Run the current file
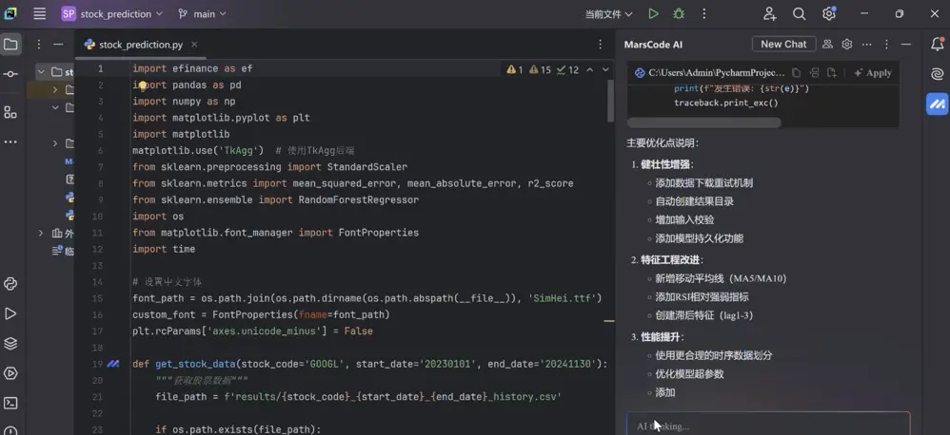Viewport: 950px width, 435px height. (x=653, y=13)
